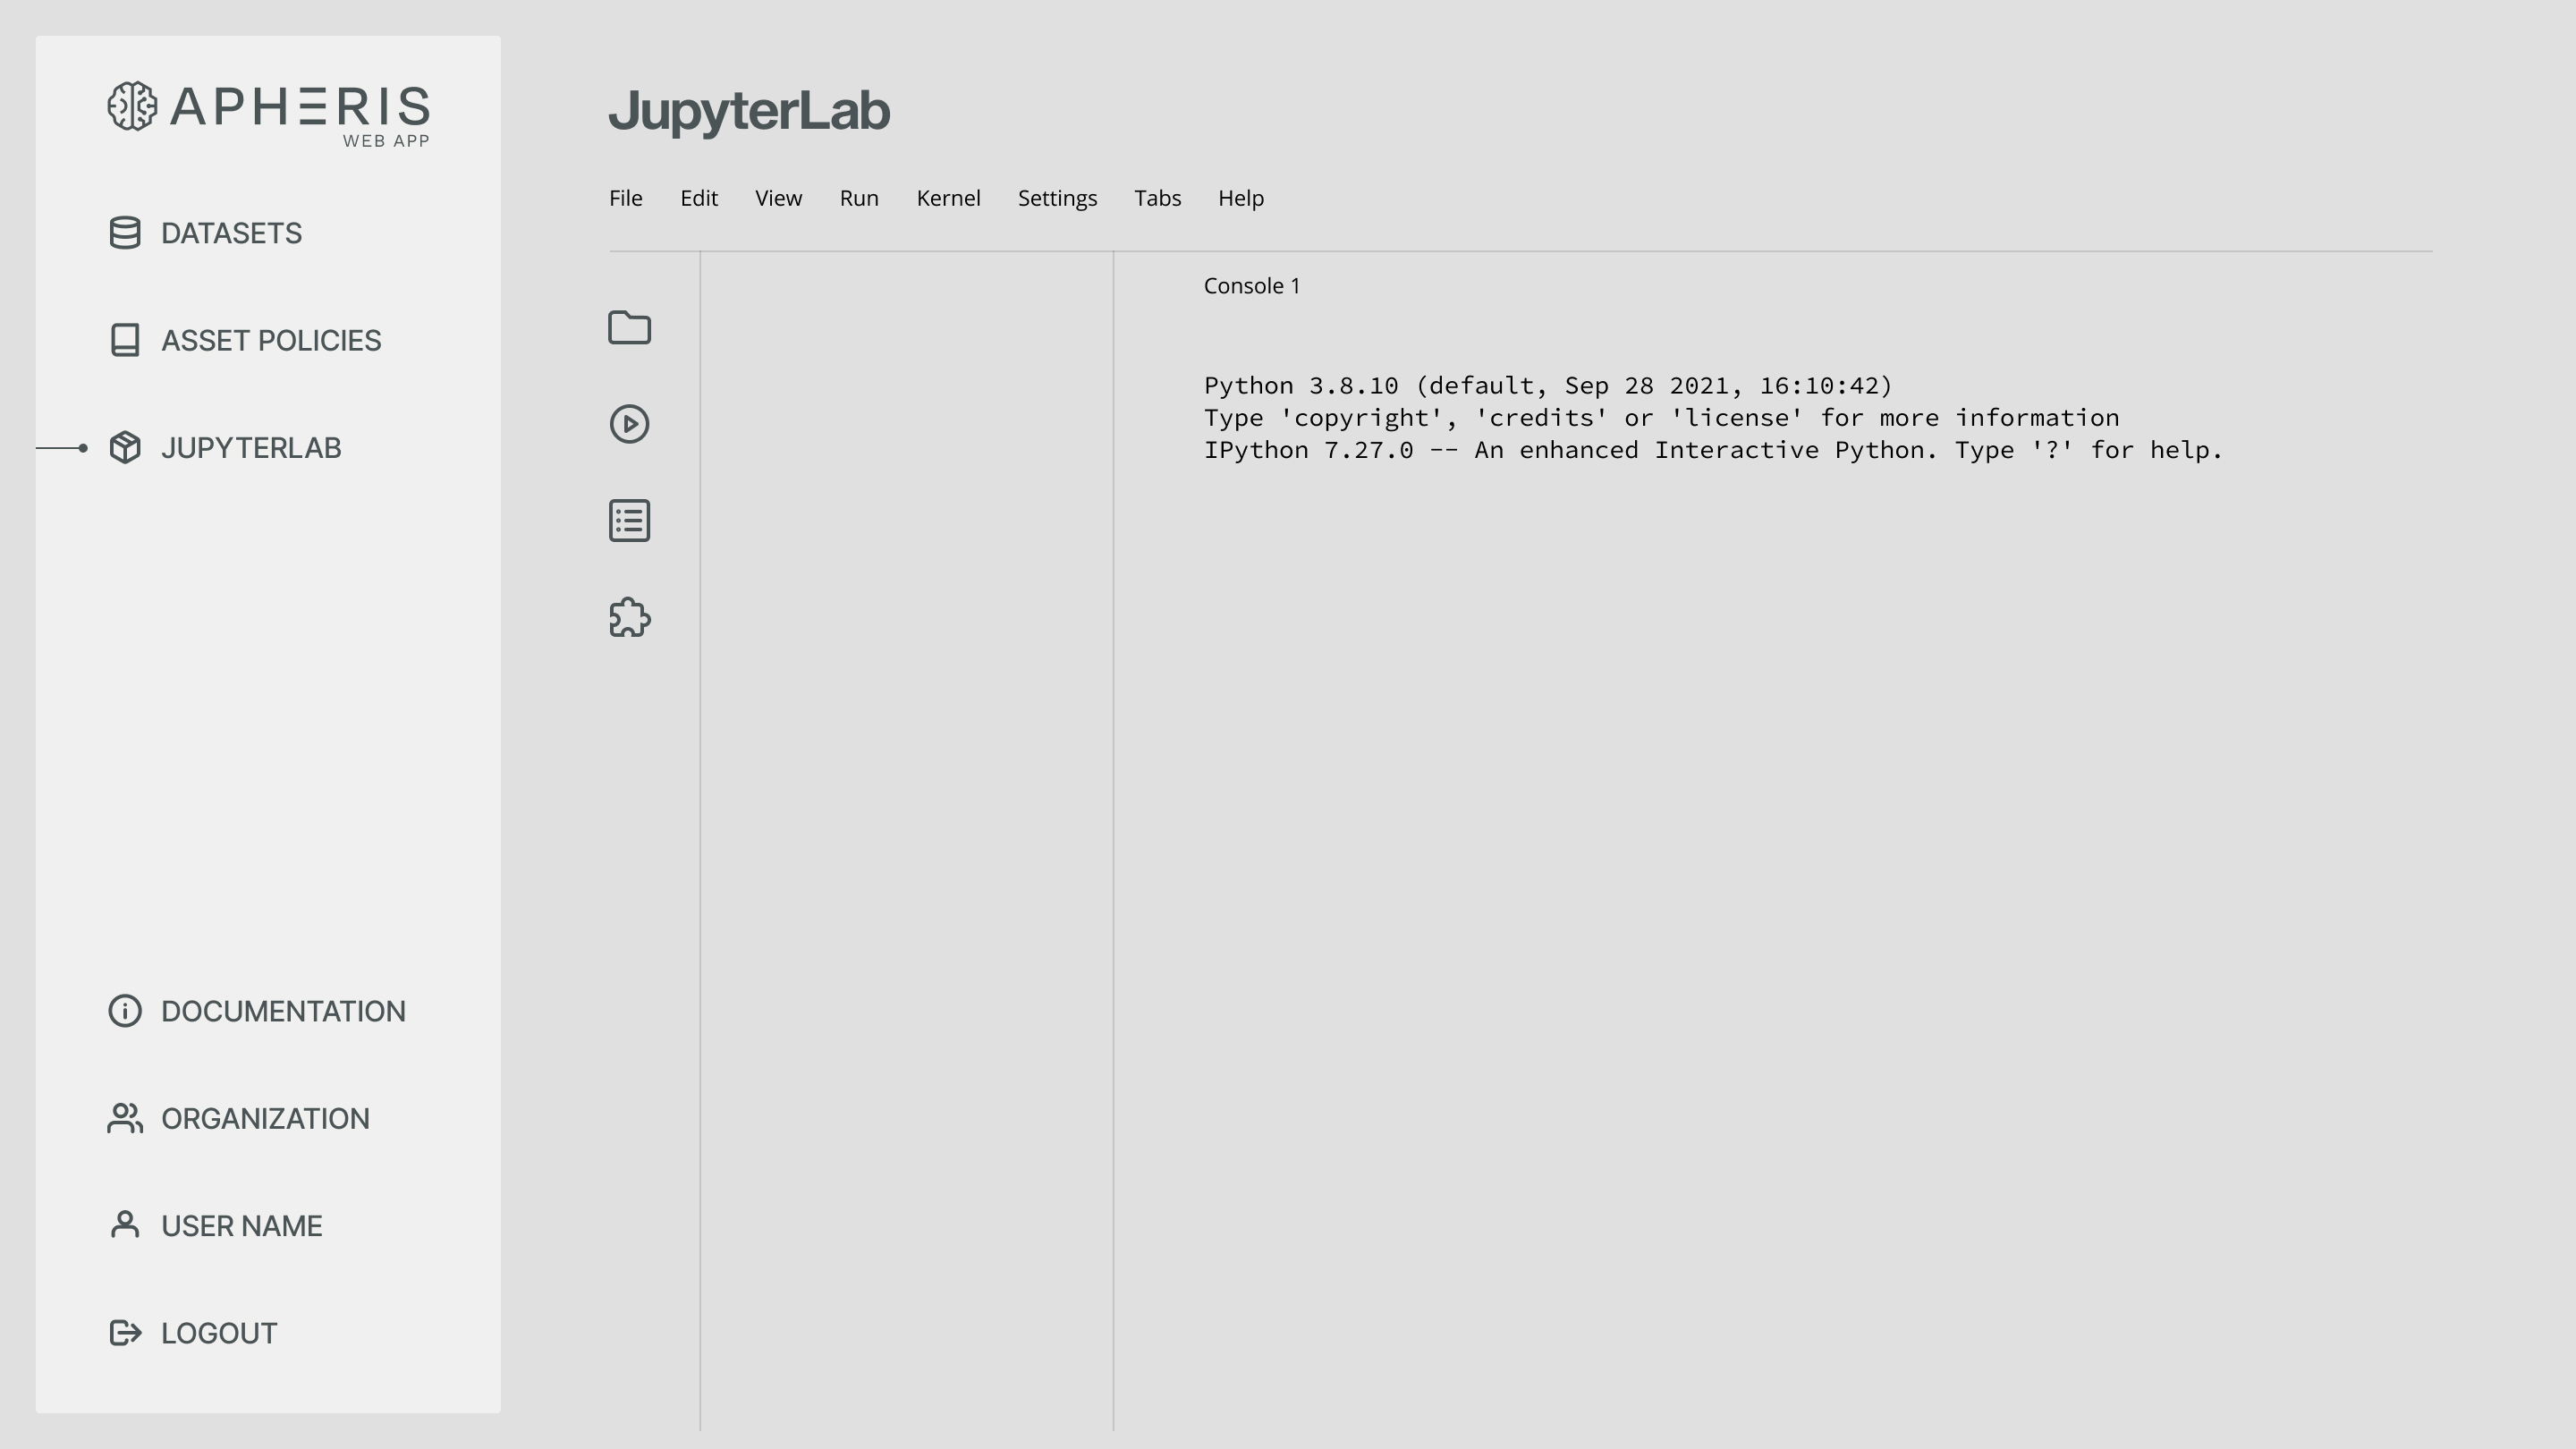Image resolution: width=2576 pixels, height=1449 pixels.
Task: Click the User Name profile icon
Action: click(124, 1225)
